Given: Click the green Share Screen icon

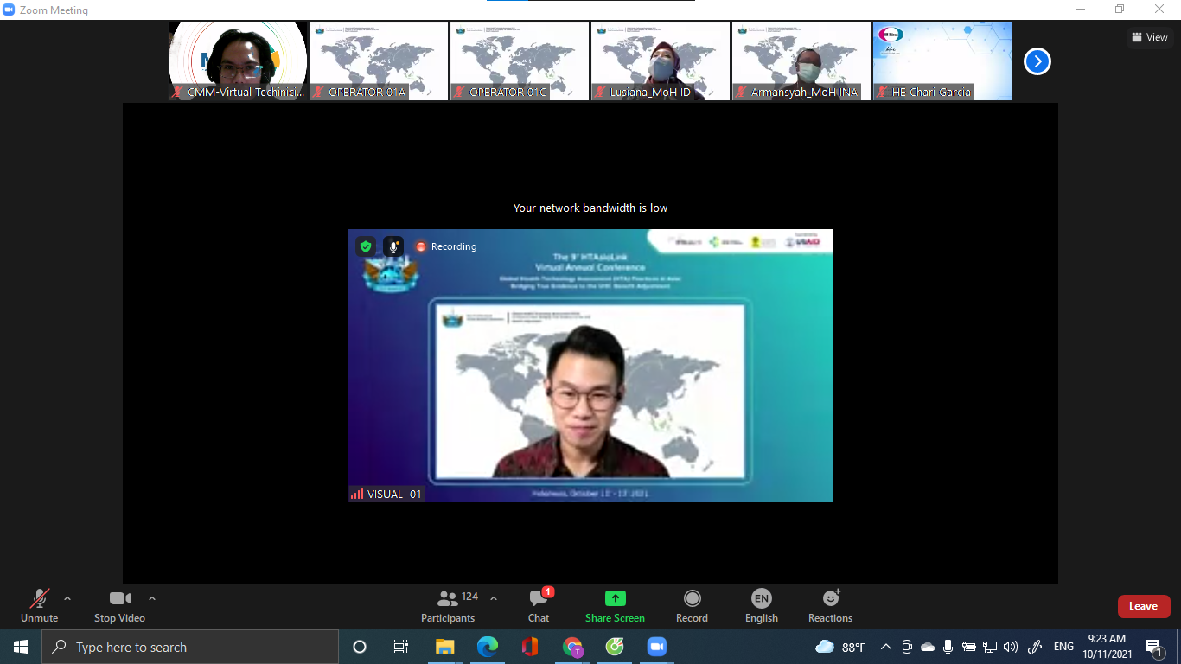Looking at the screenshot, I should (x=615, y=598).
